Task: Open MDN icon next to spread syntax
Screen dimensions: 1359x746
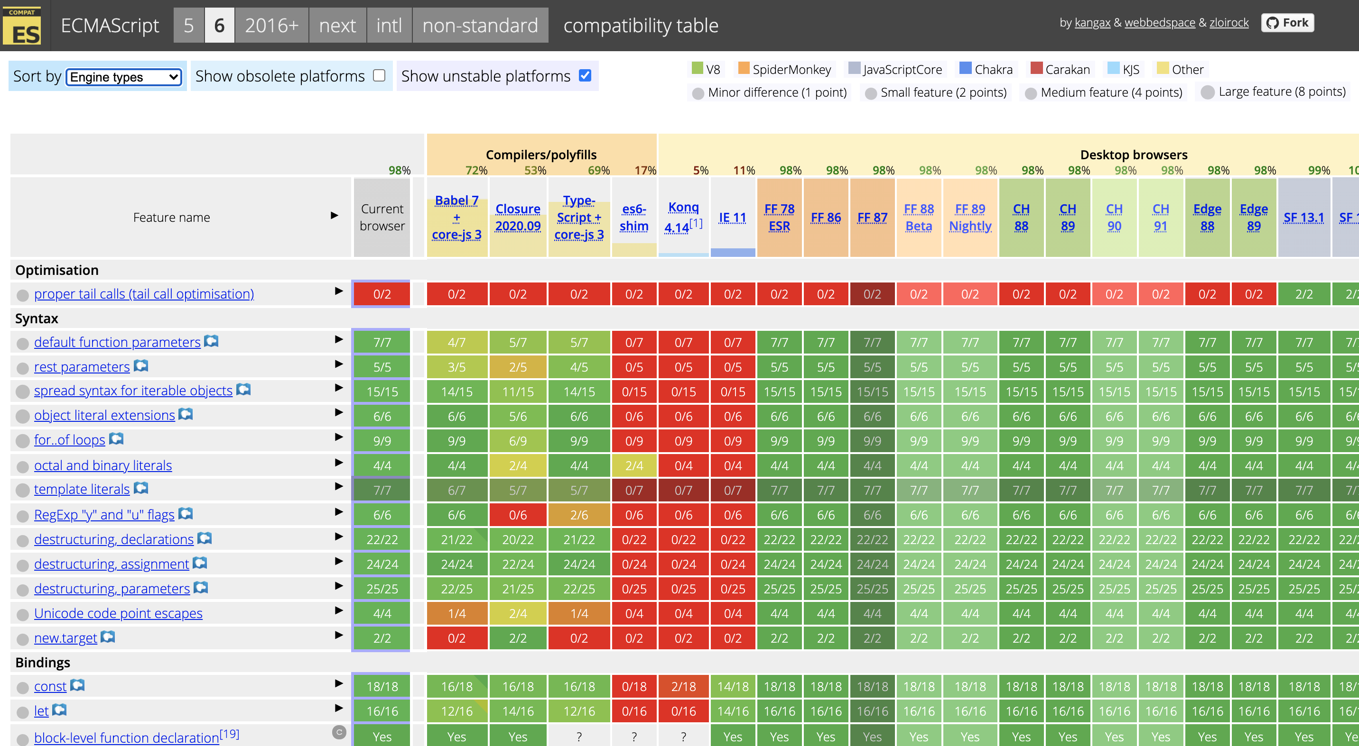Action: [243, 389]
